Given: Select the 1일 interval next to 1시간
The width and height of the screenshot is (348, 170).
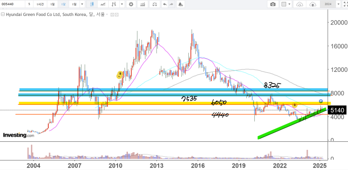Looking at the screenshot, I should (52, 4).
